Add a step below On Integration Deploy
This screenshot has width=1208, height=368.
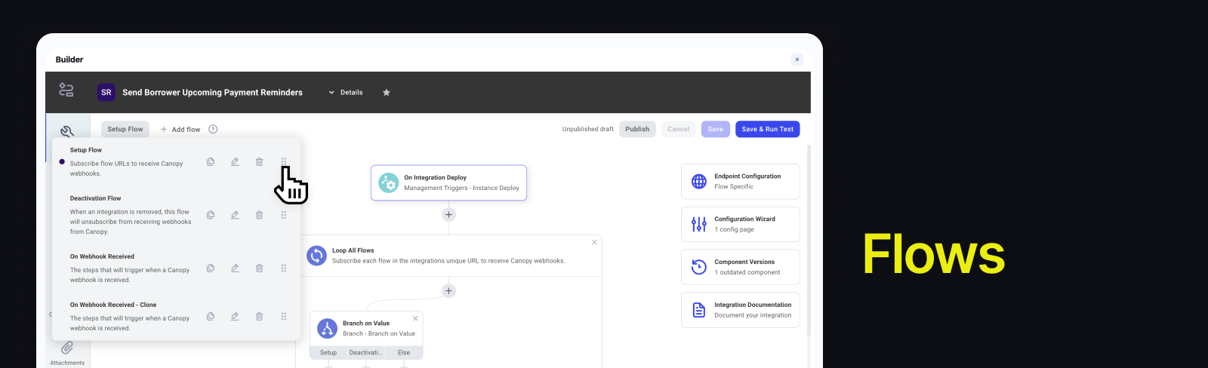[448, 215]
